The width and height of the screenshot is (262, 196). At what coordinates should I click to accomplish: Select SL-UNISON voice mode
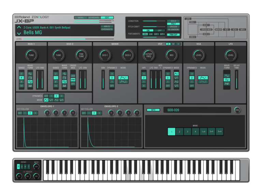[x=173, y=30]
